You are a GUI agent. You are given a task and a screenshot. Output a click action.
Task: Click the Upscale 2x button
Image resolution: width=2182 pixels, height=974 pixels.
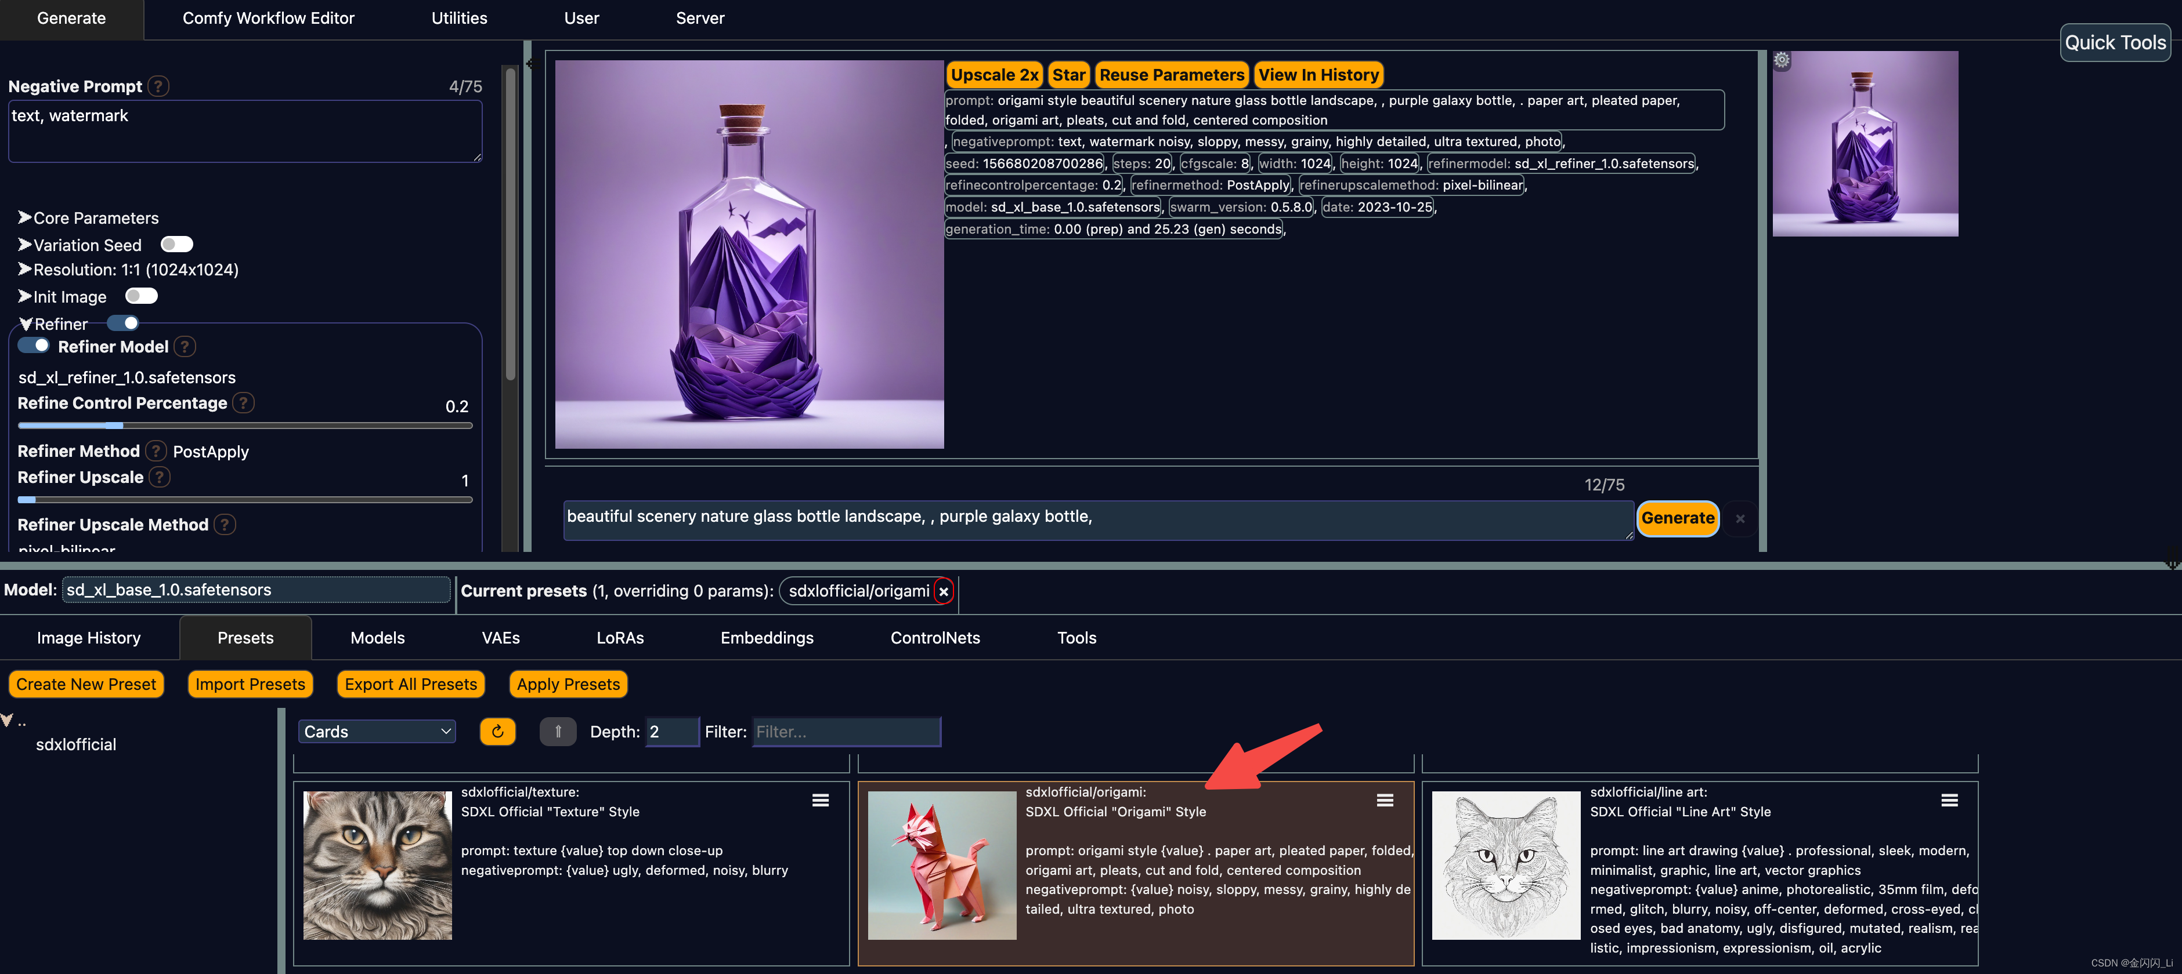click(x=994, y=75)
